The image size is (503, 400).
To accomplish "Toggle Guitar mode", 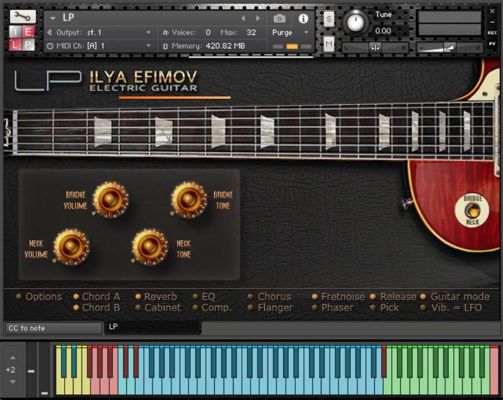I will point(455,297).
